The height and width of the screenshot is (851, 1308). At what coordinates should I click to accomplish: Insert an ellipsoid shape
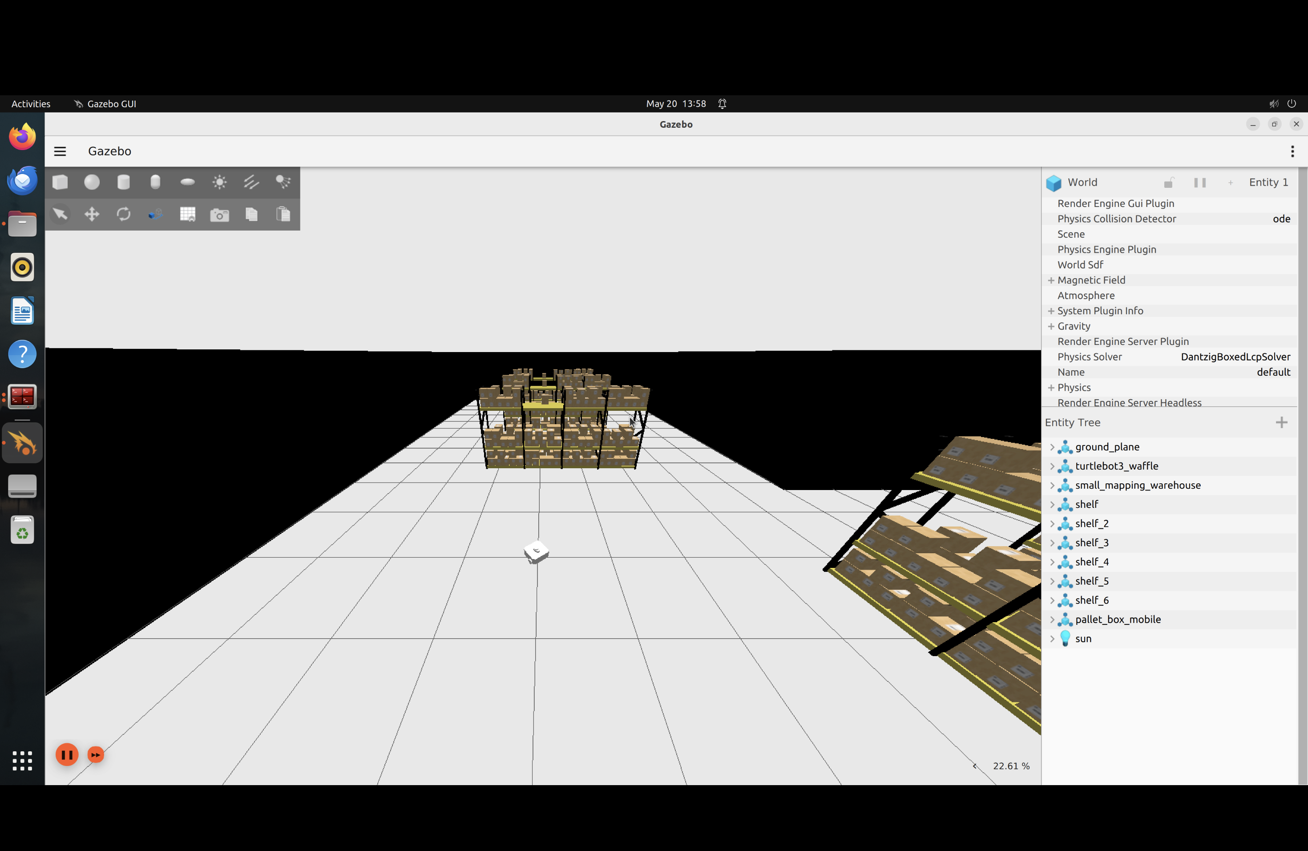(x=187, y=182)
